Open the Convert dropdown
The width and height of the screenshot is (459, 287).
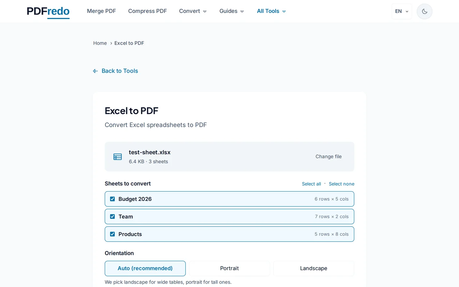pos(193,11)
